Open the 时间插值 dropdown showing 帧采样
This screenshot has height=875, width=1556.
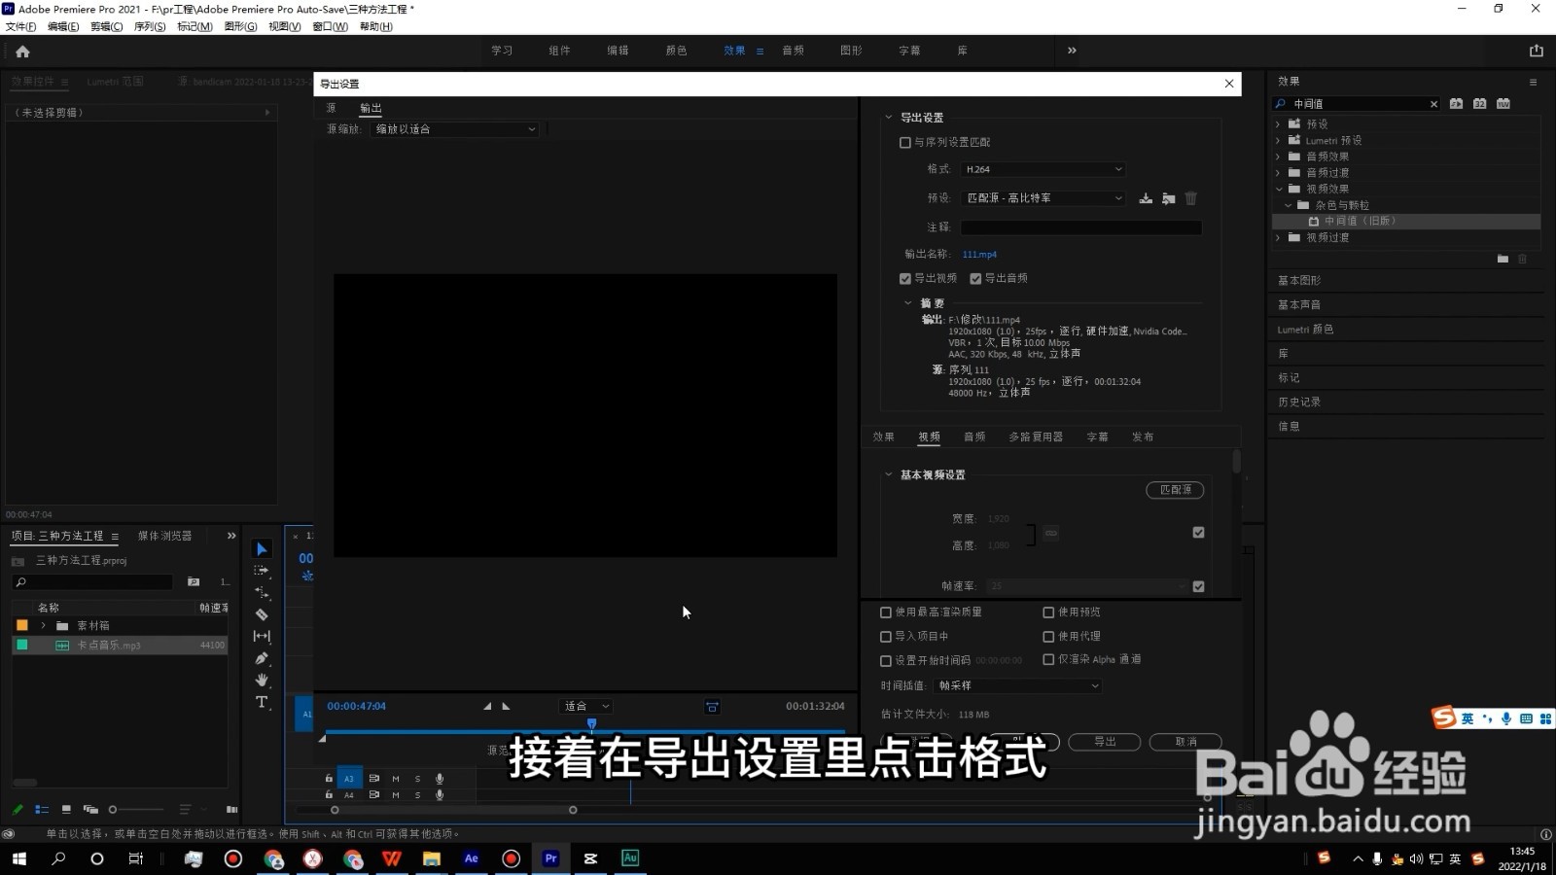(1016, 685)
